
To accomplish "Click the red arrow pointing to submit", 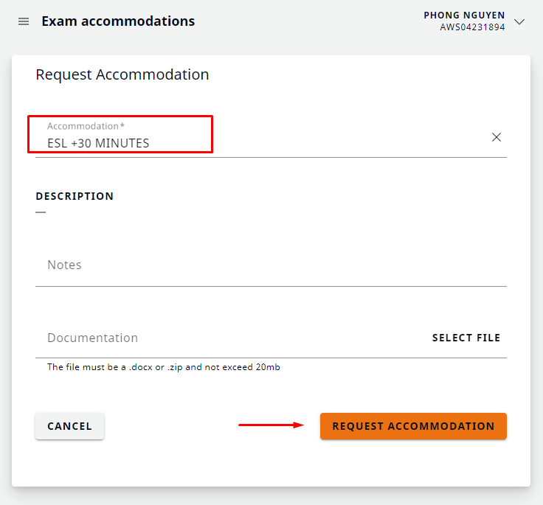I will coord(271,425).
